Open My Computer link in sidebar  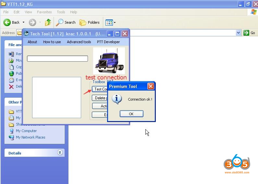pos(26,131)
